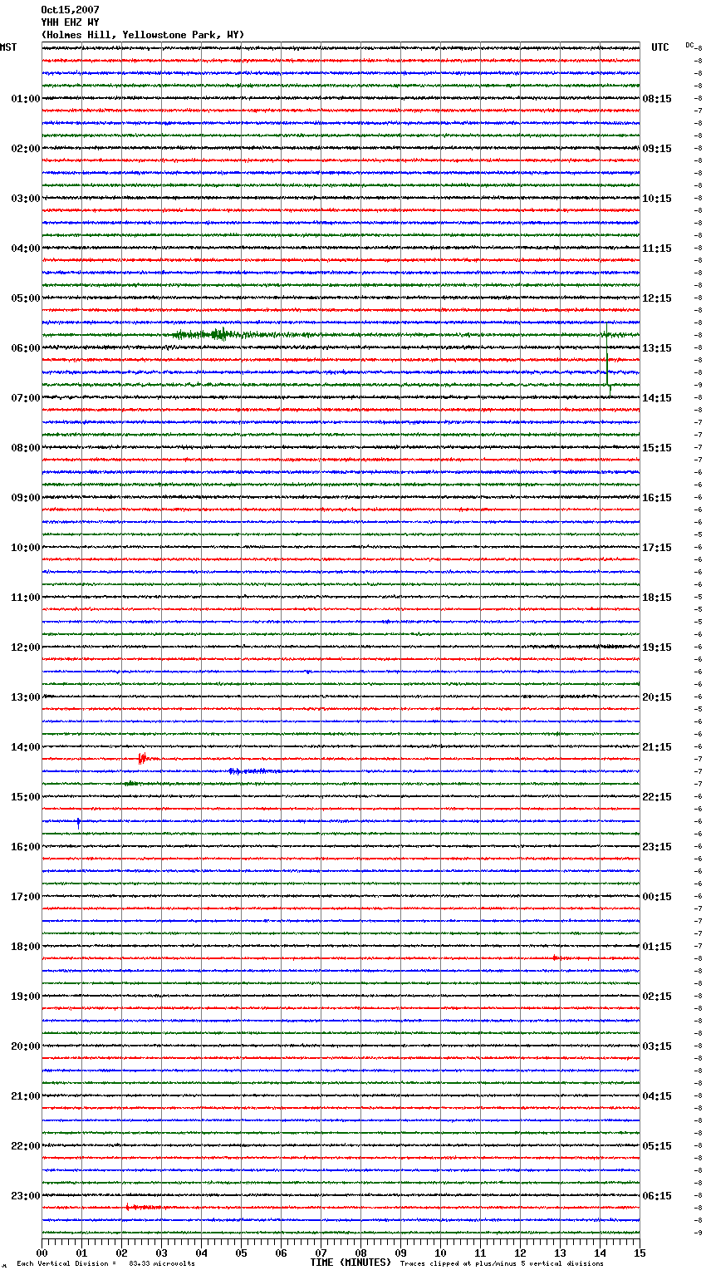Click the blue spike after 15:00 near minute 1
The image size is (706, 1275).
pyautogui.click(x=78, y=823)
